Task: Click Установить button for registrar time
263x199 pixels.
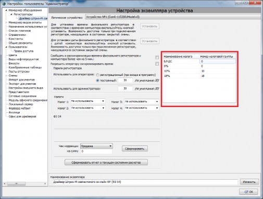Action: [x=149, y=26]
